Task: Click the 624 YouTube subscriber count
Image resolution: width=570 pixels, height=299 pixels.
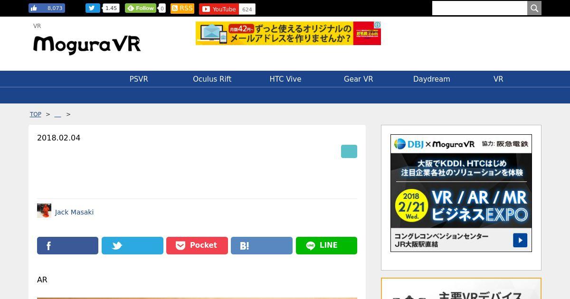Action: [x=247, y=9]
